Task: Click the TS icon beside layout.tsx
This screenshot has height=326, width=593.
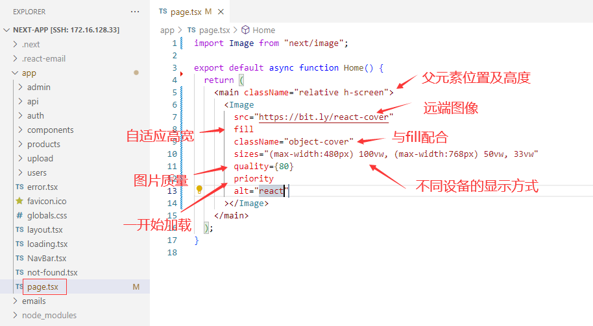Action: (x=19, y=229)
